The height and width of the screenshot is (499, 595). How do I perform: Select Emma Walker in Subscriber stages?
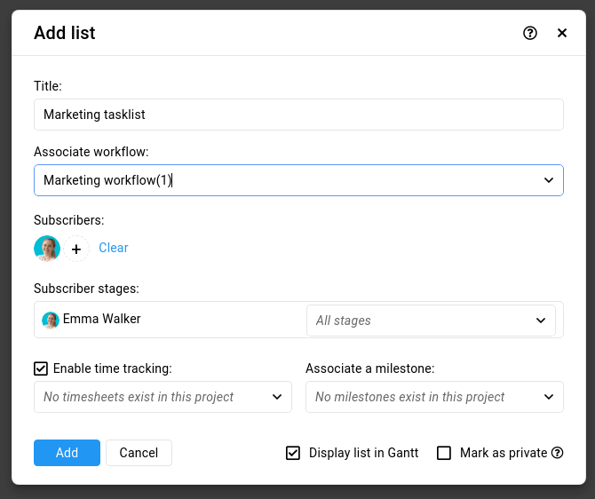(102, 319)
